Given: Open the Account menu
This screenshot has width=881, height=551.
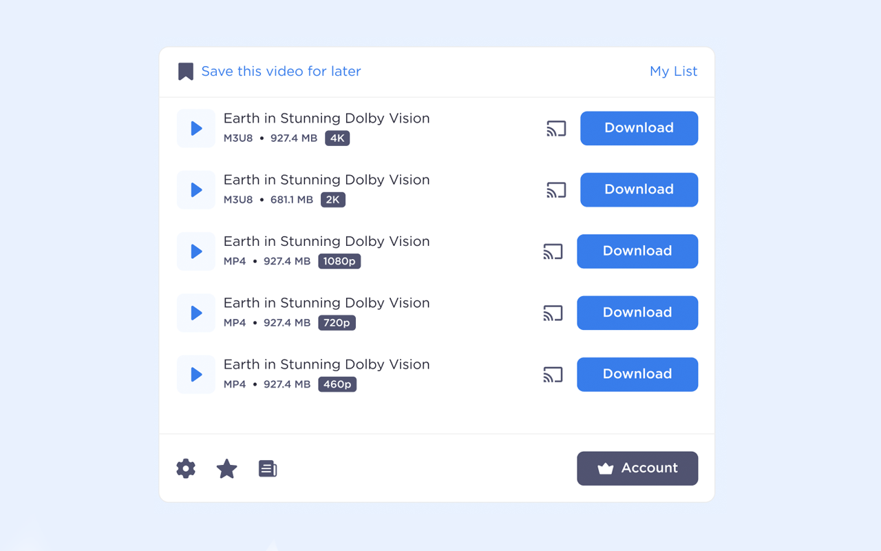Looking at the screenshot, I should coord(637,468).
